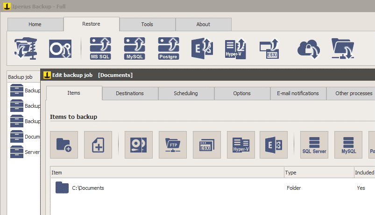375x215 pixels.
Task: Launch Exchange restore icon in ribbon
Action: tap(202, 49)
